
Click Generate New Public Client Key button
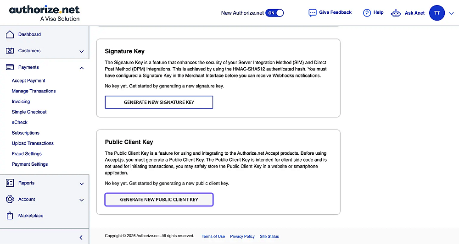pos(159,200)
